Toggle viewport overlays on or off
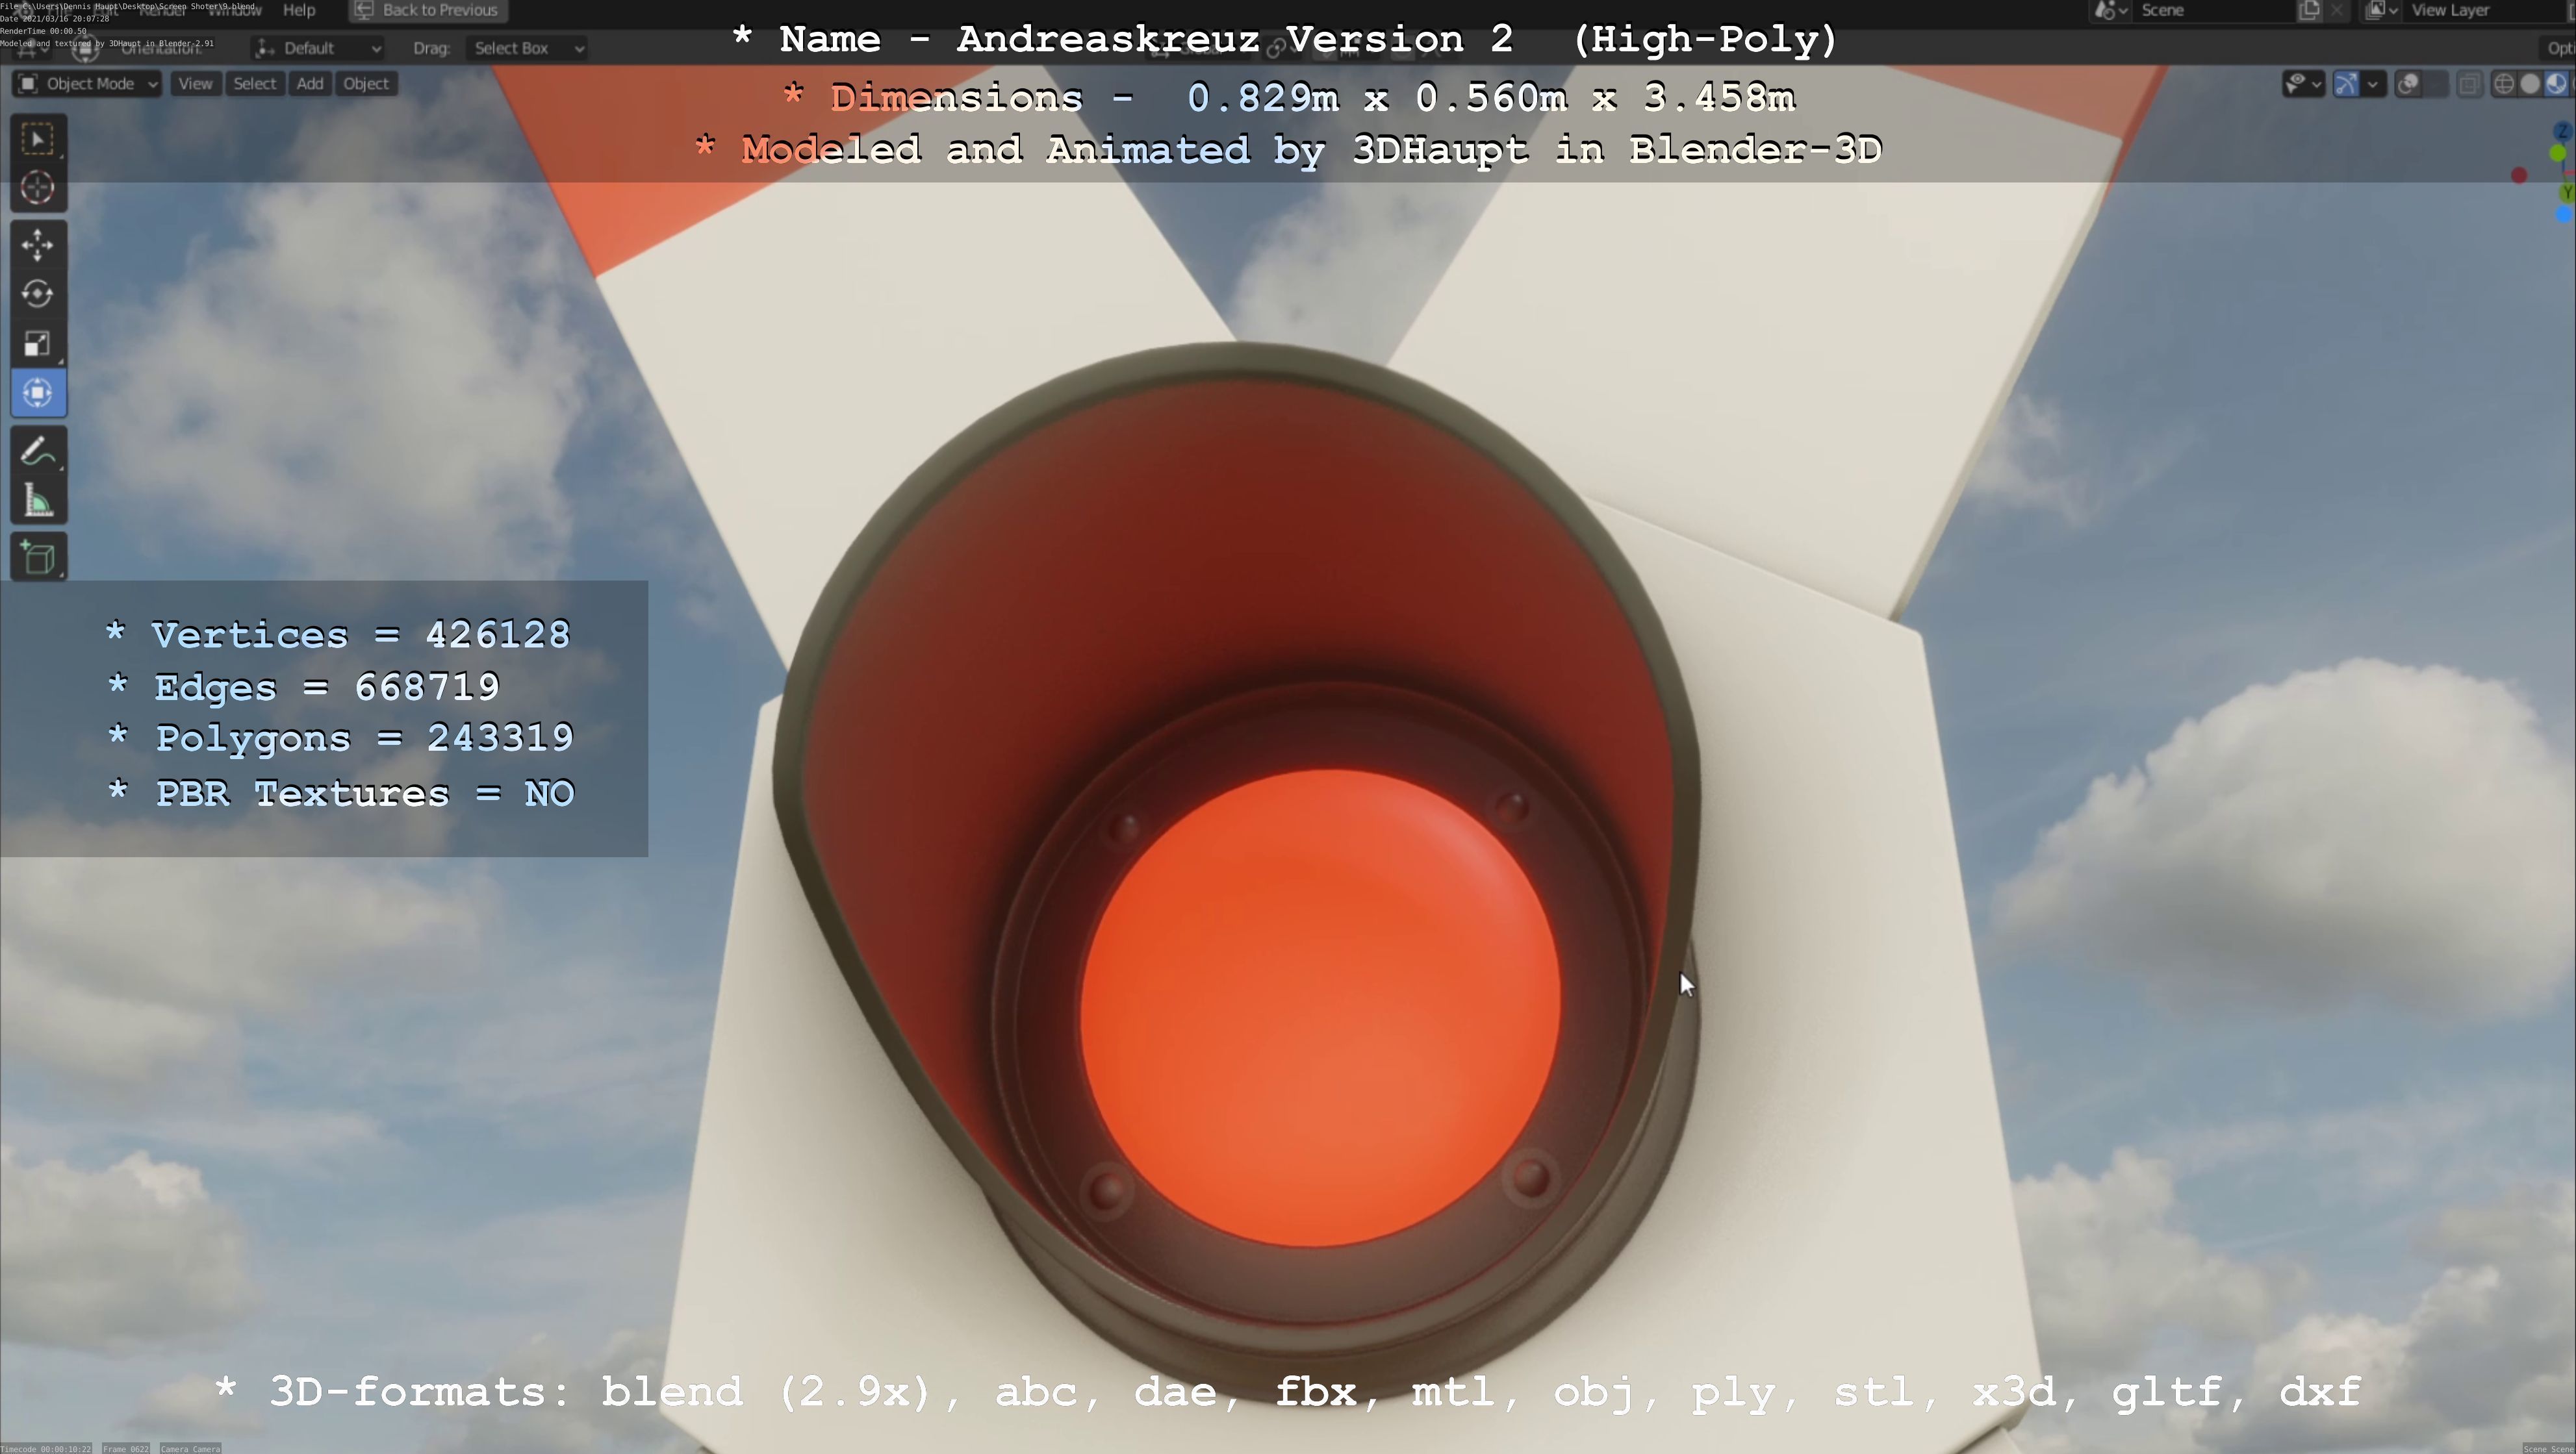Image resolution: width=2576 pixels, height=1454 pixels. click(x=2409, y=84)
